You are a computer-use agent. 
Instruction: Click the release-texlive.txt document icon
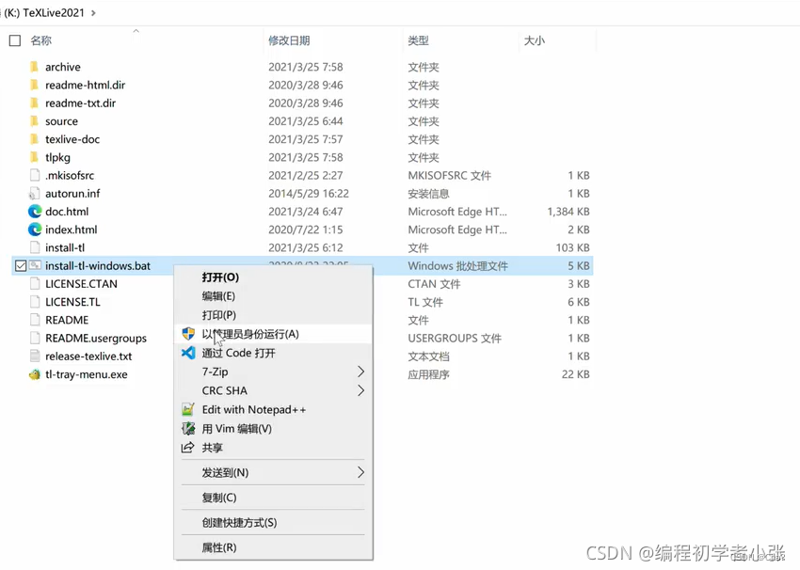click(x=35, y=356)
